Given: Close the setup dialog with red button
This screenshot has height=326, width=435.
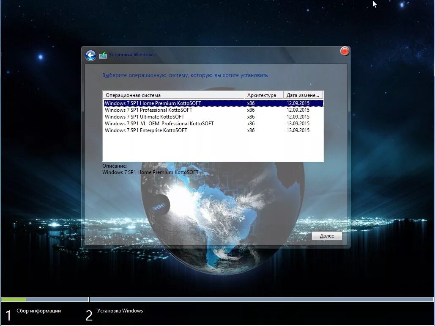Looking at the screenshot, I should [345, 51].
